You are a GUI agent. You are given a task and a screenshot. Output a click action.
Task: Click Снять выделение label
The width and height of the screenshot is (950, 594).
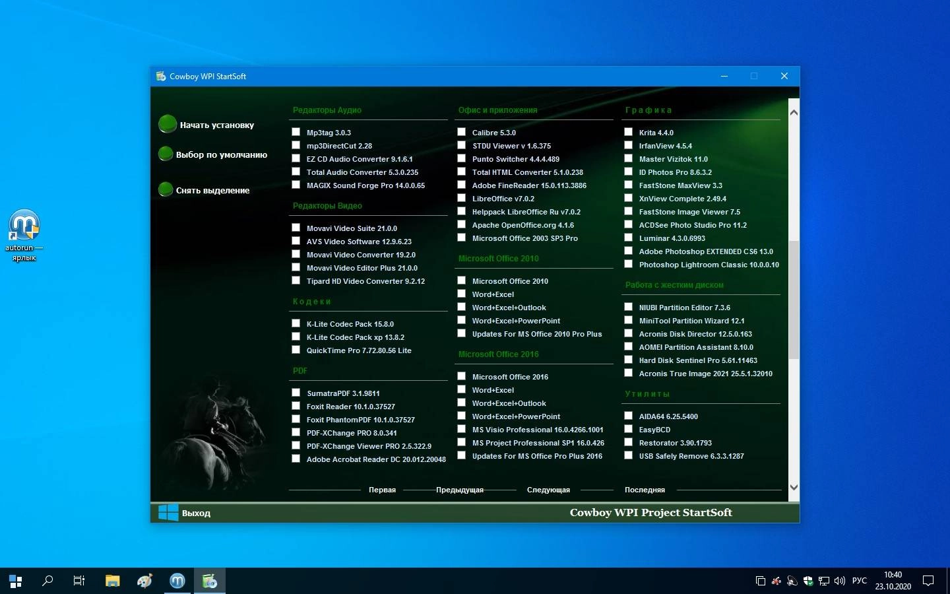tap(212, 190)
